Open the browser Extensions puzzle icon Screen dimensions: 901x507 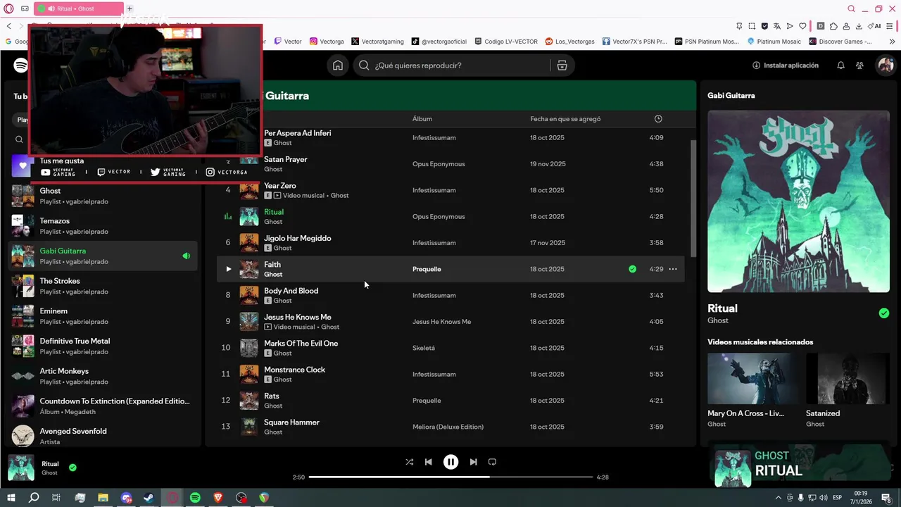tap(833, 26)
